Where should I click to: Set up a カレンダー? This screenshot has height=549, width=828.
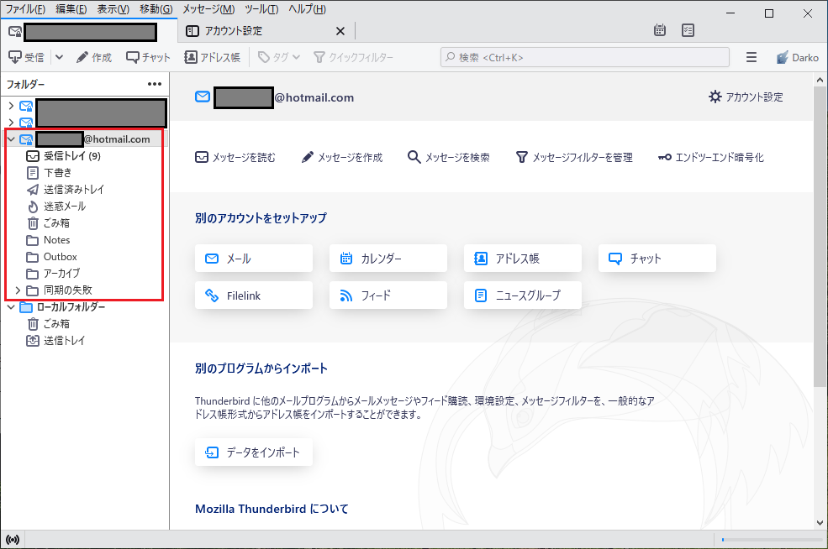tap(388, 259)
